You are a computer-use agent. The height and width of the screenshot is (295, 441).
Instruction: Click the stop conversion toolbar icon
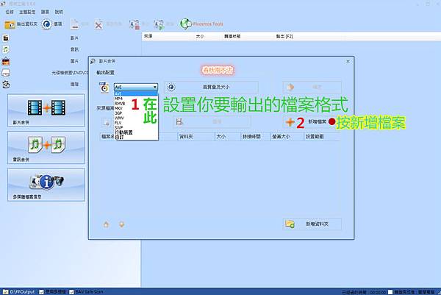135,25
